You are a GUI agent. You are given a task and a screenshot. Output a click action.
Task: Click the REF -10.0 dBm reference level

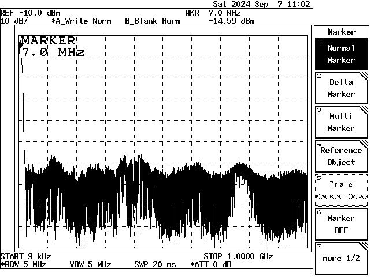31,13
